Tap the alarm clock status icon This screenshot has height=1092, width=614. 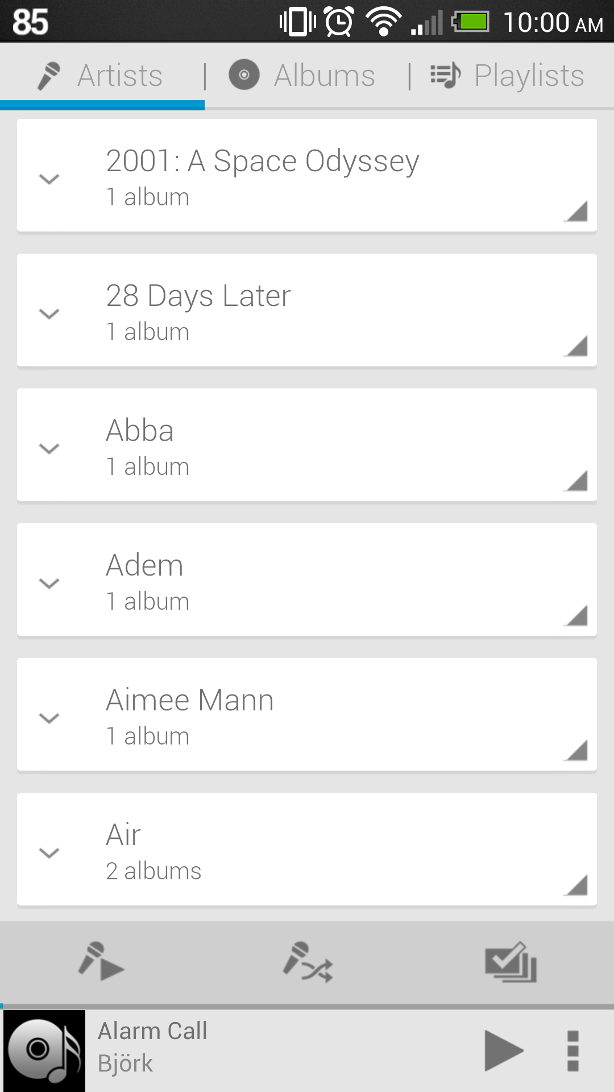click(x=339, y=22)
